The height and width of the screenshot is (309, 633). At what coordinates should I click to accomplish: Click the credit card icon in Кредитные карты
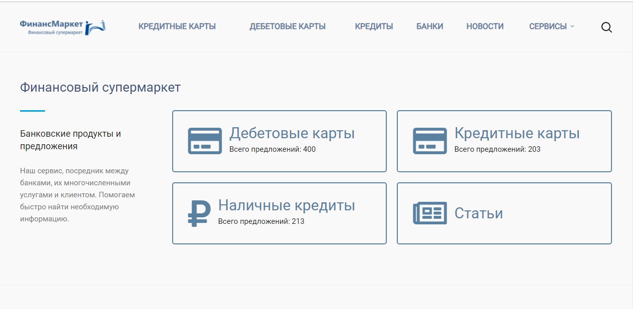tap(430, 141)
